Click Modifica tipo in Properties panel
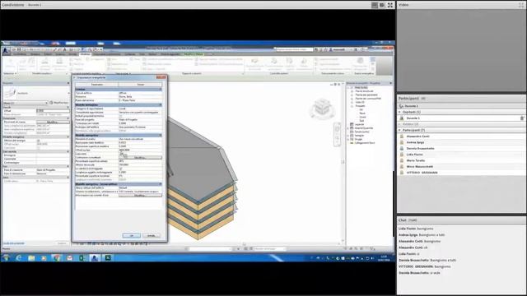Viewport: 527px width, 296px height. click(59, 103)
